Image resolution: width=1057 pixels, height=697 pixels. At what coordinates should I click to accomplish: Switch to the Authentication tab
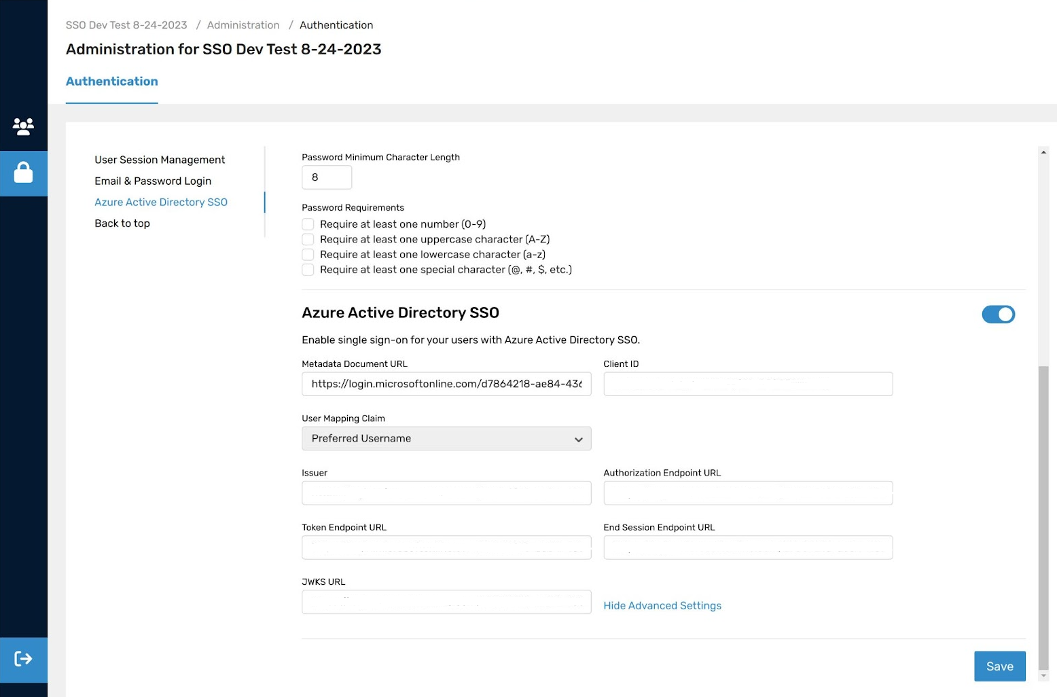click(x=111, y=81)
